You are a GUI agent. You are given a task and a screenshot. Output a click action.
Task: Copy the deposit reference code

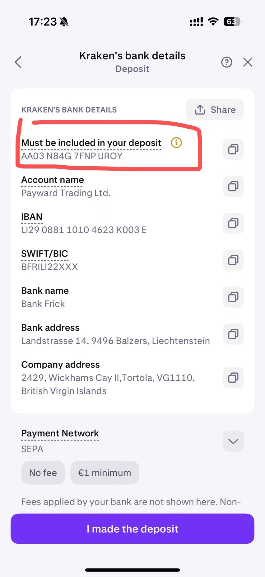pyautogui.click(x=233, y=149)
